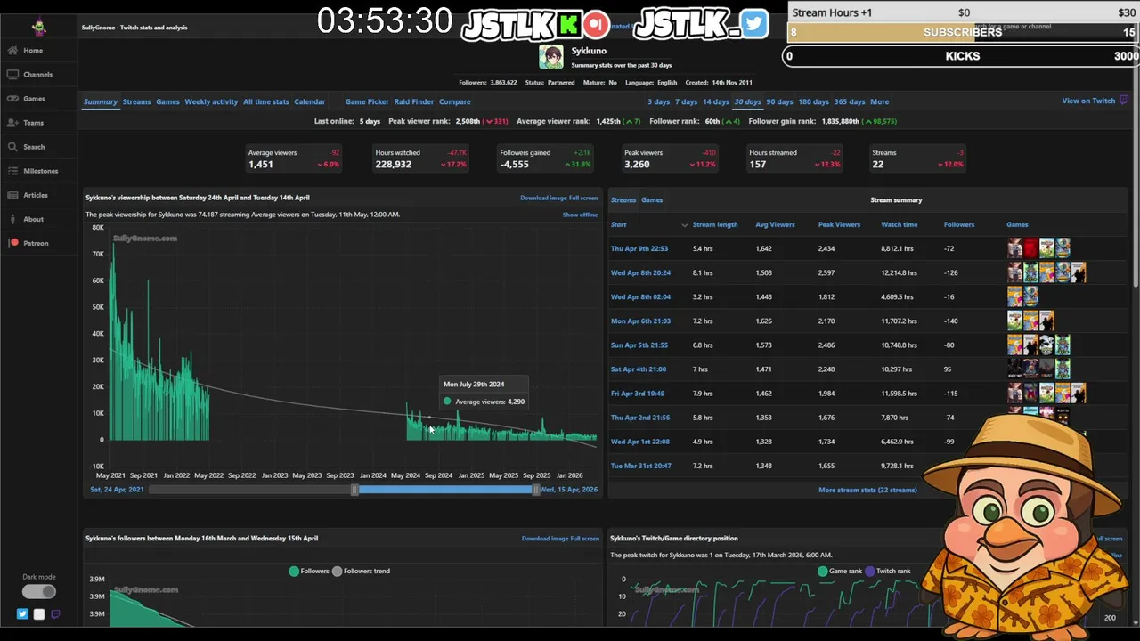Open Thu Apr 9th 22:53 stream
The width and height of the screenshot is (1140, 641).
(639, 248)
